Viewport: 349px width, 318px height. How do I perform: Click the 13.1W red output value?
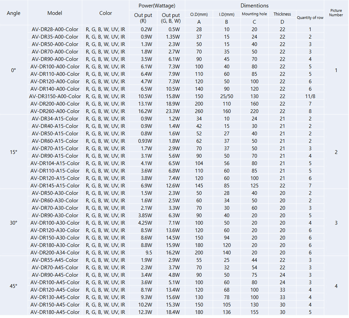pyautogui.click(x=145, y=104)
